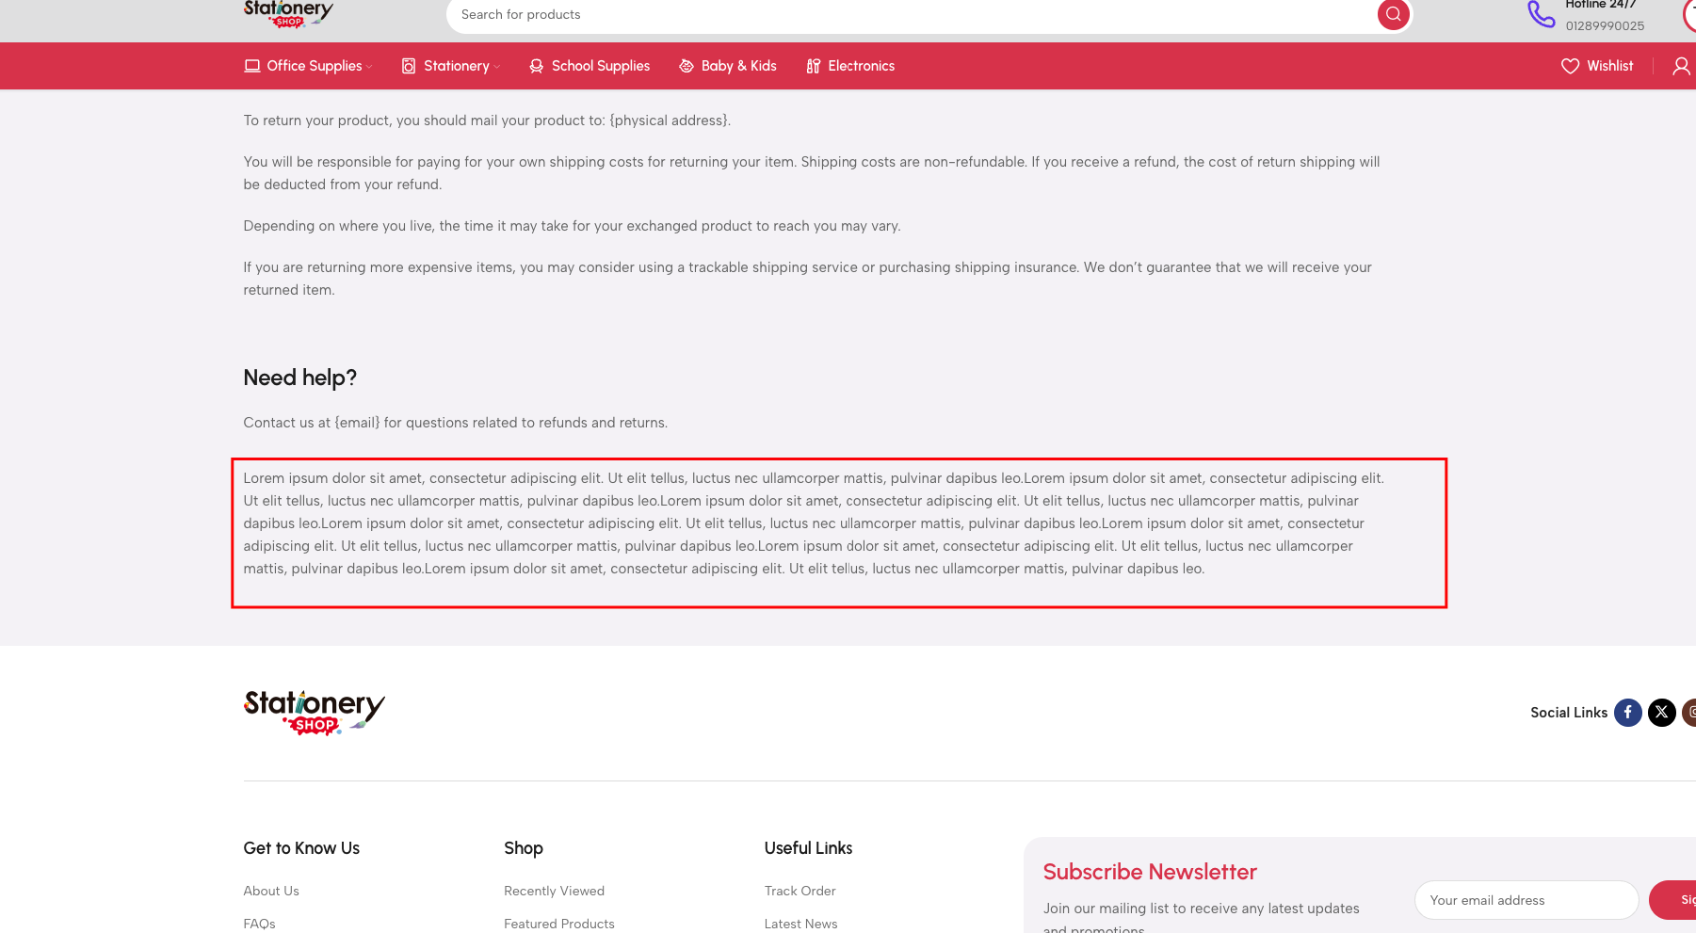1696x933 pixels.
Task: Focus the Your email address field
Action: (x=1526, y=900)
